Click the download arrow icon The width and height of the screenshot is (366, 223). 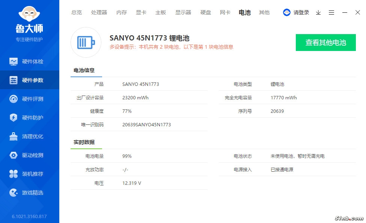[x=318, y=13]
